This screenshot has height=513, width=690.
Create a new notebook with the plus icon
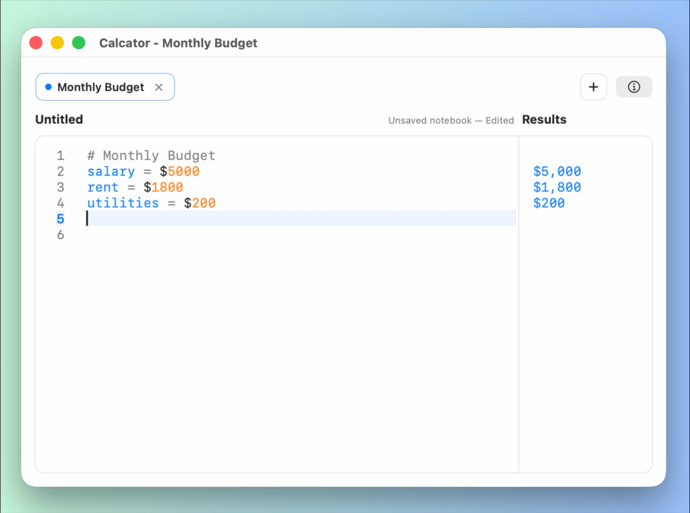593,87
